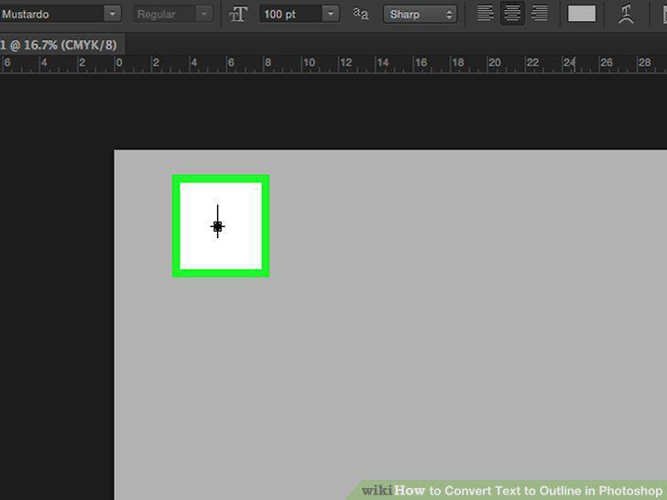This screenshot has width=667, height=500.
Task: Expand the font size dropdown arrow
Action: point(331,14)
